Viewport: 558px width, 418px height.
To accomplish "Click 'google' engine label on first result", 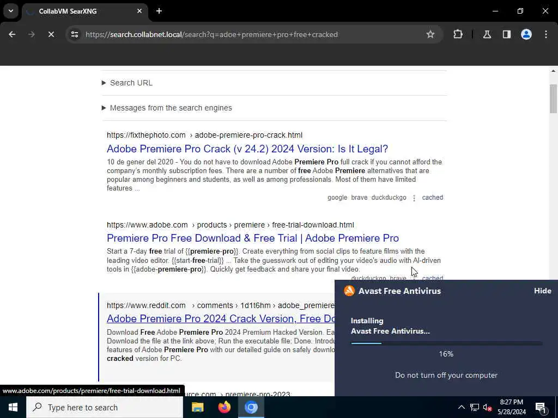I will pos(337,198).
